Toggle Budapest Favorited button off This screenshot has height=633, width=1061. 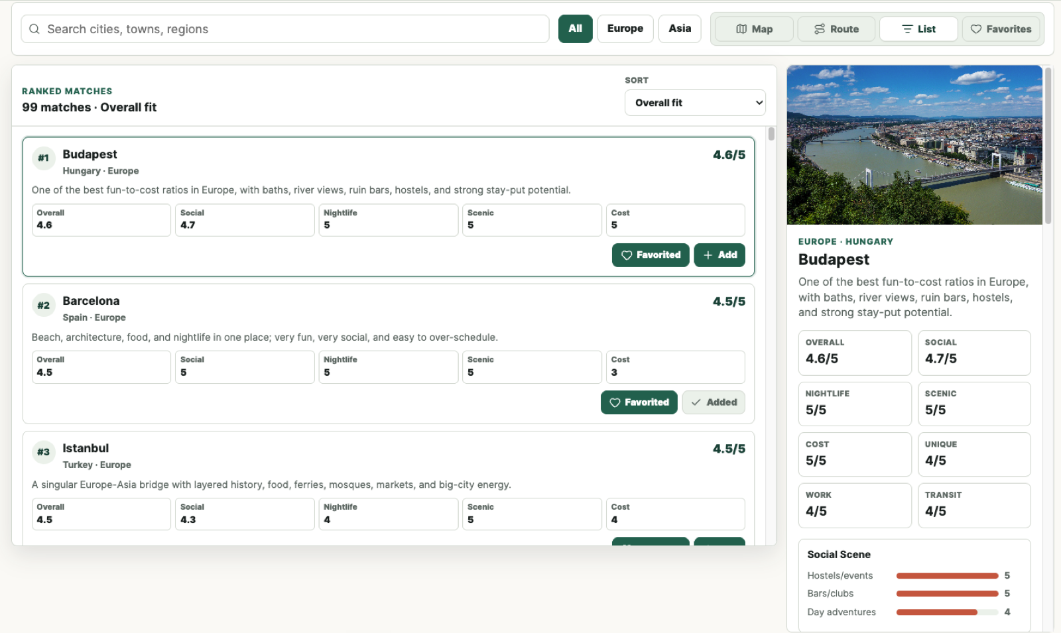(x=651, y=255)
